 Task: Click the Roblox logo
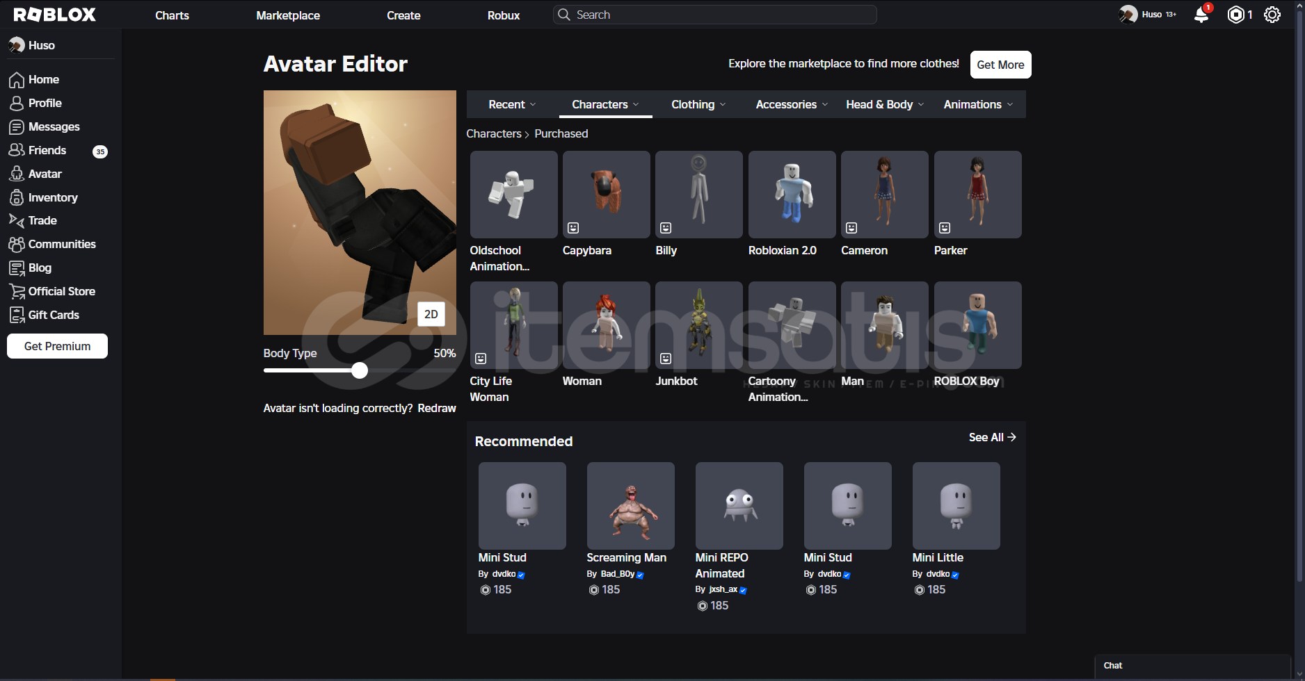(54, 15)
